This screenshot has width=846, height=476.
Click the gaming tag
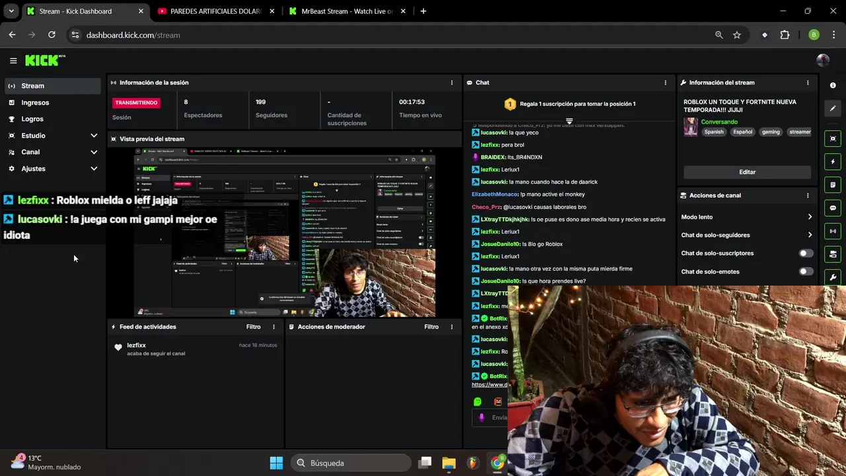pyautogui.click(x=771, y=132)
